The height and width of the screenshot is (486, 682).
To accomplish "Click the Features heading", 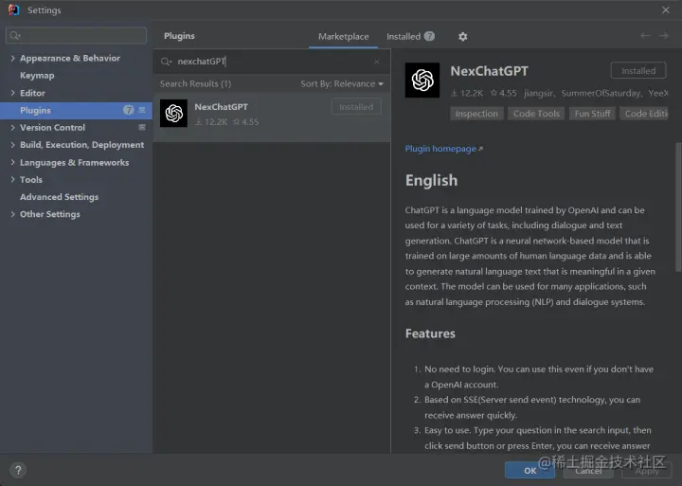I will point(430,333).
